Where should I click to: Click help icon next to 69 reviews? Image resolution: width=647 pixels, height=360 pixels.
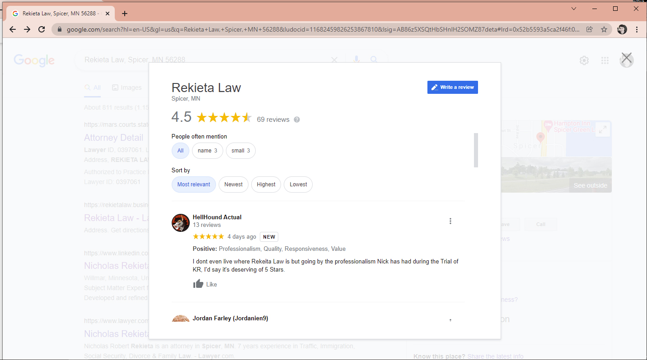(x=297, y=120)
